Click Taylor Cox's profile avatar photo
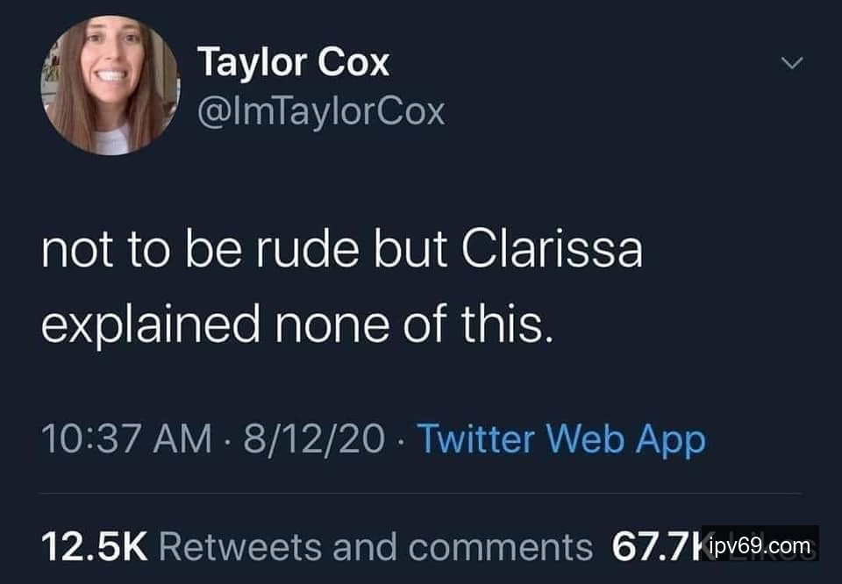Viewport: 842px width, 584px height. point(109,86)
